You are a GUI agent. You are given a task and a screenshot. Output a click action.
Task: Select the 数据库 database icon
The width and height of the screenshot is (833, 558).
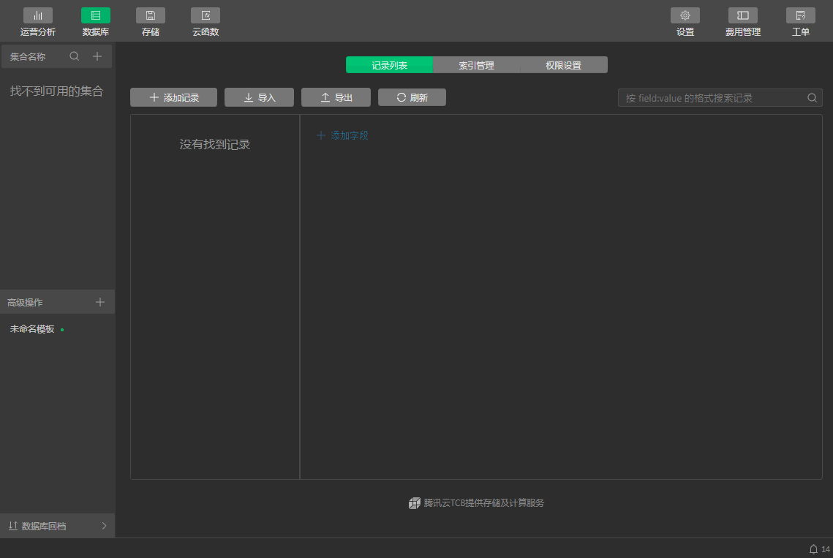click(96, 15)
